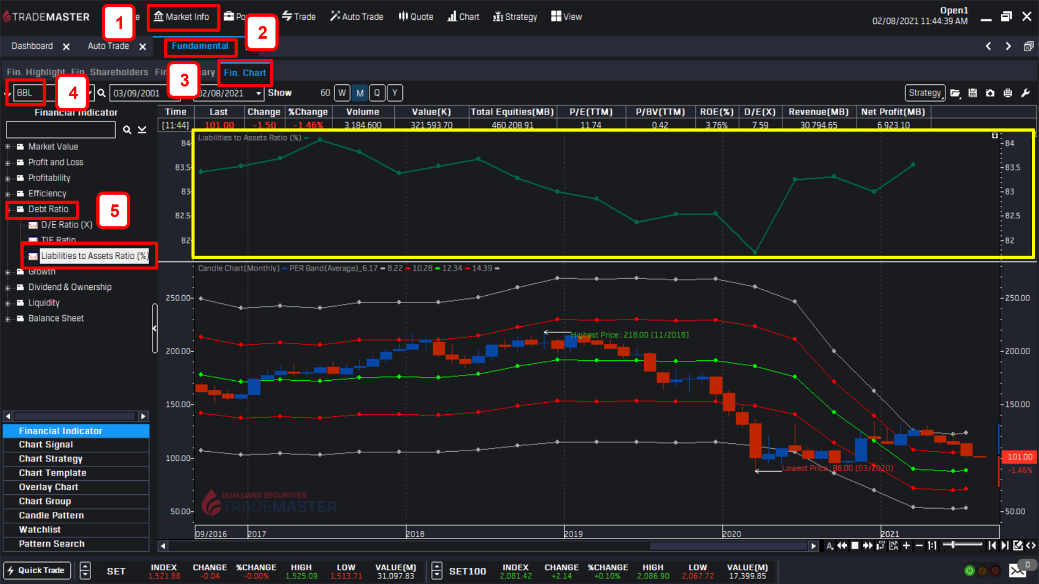
Task: Expand the Balance Sheet tree node
Action: point(8,319)
